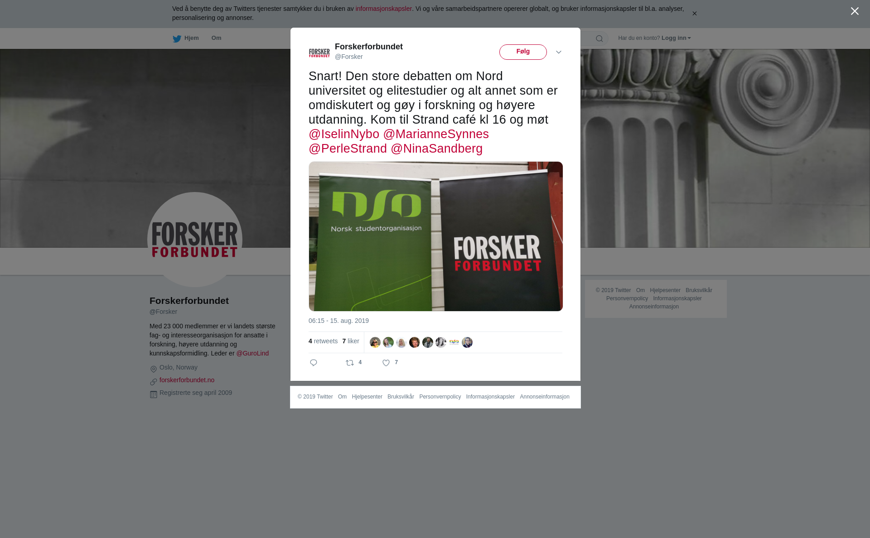870x538 pixels.
Task: Expand the tweet options chevron
Action: [x=559, y=52]
